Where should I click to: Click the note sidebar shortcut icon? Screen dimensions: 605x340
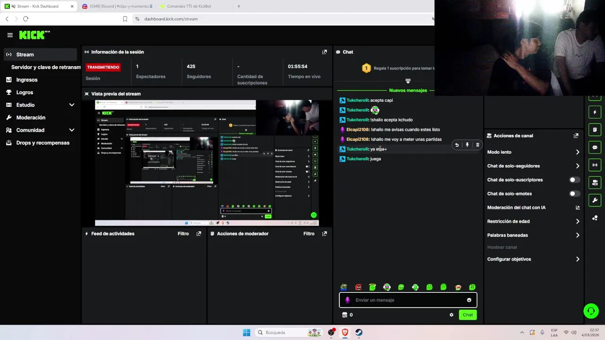(595, 130)
